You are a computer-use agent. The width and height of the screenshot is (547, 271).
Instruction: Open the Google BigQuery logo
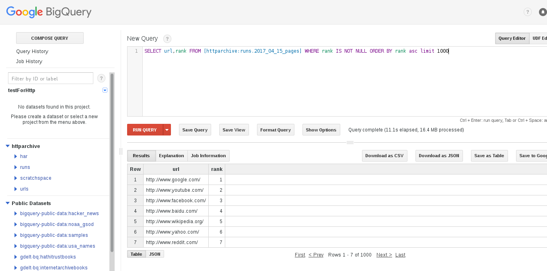(x=49, y=12)
